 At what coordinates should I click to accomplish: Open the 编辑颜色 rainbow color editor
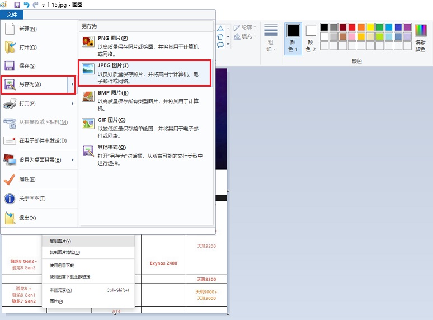(x=420, y=39)
